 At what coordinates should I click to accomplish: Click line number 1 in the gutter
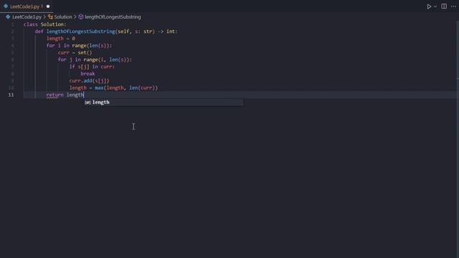(x=13, y=24)
